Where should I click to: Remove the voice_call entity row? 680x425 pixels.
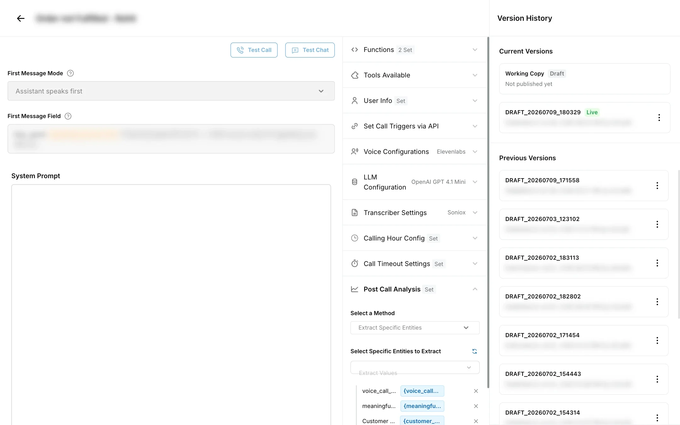[476, 391]
